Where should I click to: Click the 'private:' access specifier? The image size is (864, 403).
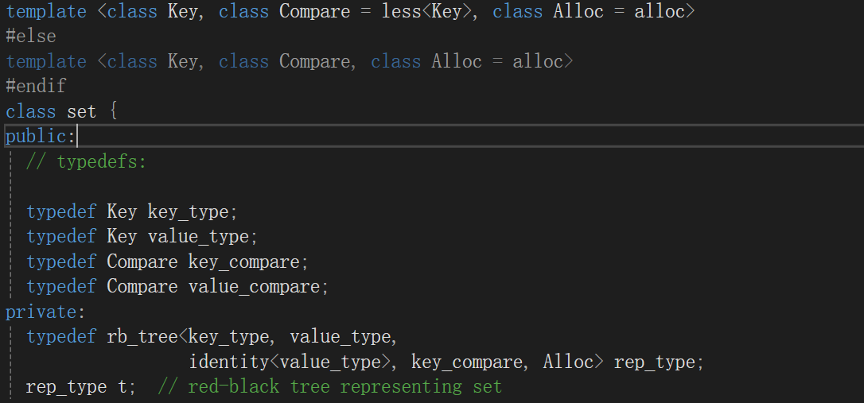(x=45, y=312)
